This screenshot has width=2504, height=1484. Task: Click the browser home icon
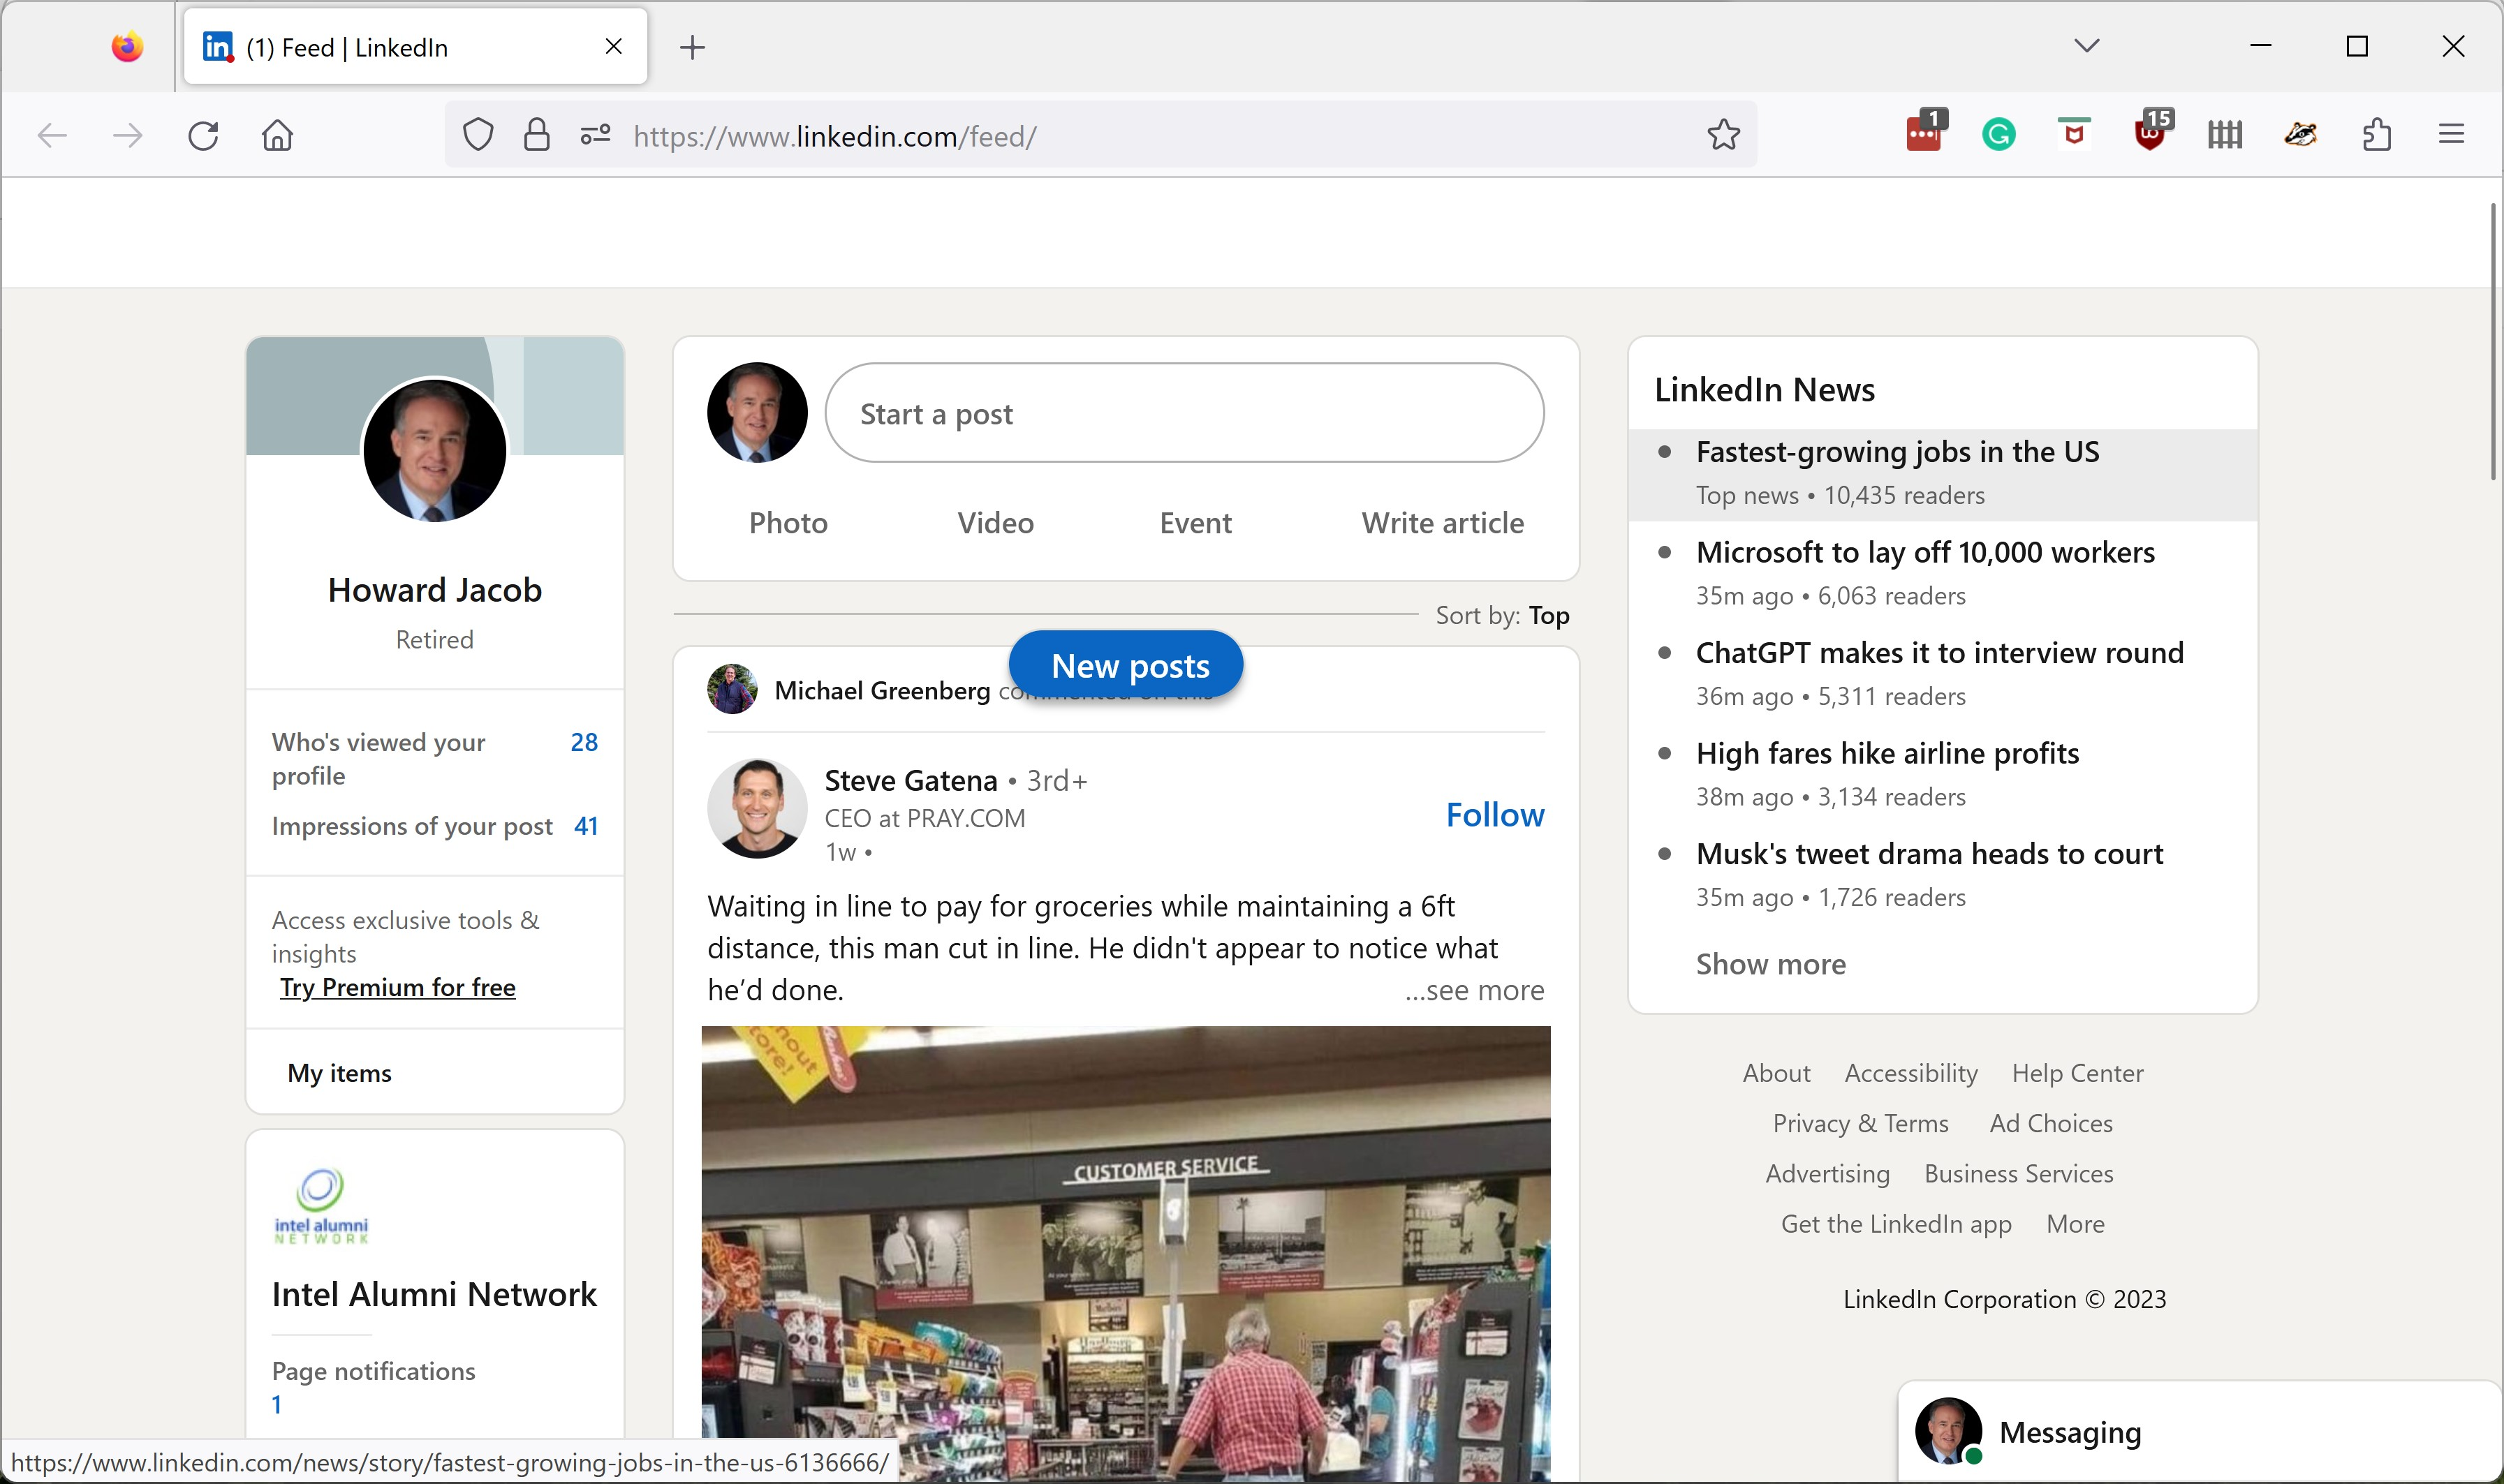coord(277,135)
